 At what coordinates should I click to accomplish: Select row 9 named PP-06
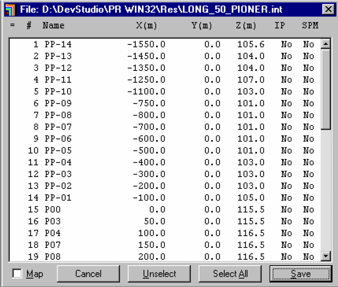click(165, 139)
